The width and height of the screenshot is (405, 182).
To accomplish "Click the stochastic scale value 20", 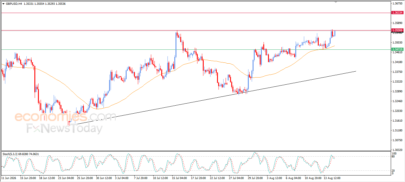I will (x=393, y=170).
